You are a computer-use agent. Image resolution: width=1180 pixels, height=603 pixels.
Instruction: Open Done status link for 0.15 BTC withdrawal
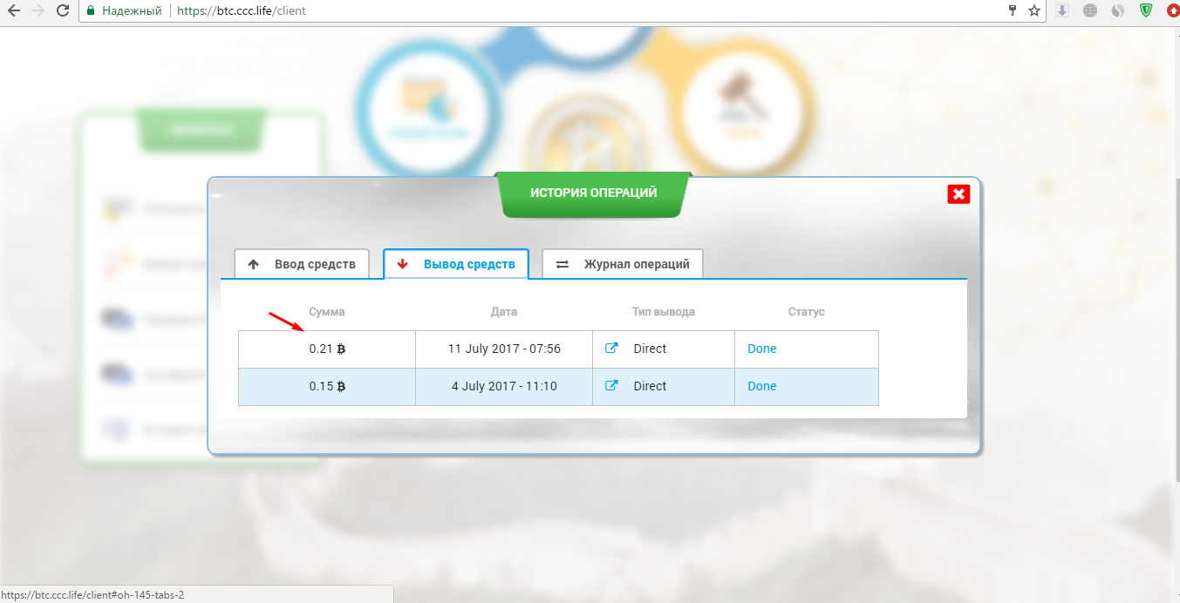[761, 386]
